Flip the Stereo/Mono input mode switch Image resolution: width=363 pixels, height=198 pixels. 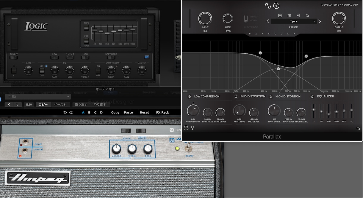pos(246,19)
